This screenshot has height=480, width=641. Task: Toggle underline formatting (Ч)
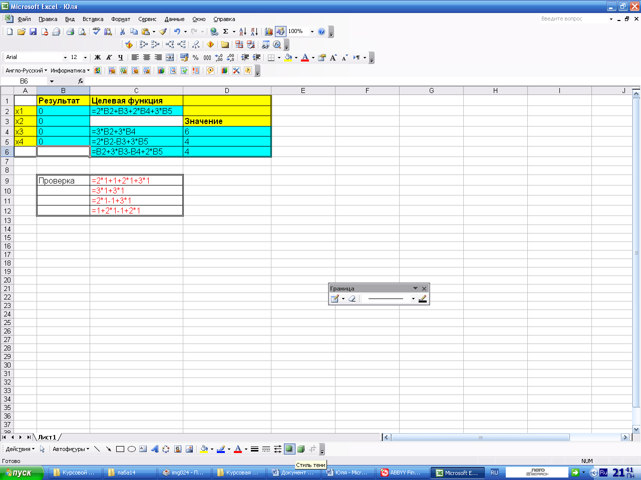[x=121, y=57]
